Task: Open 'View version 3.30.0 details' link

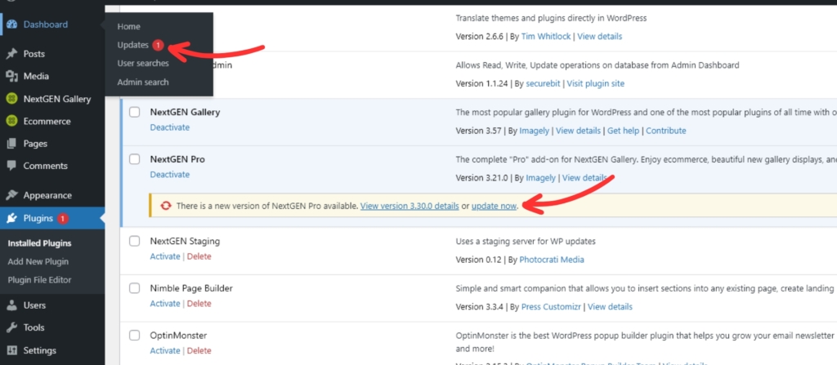Action: point(409,207)
